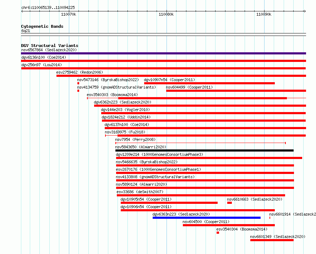Select the red dgv10907n54 variant bar
The width and height of the screenshot is (316, 254).
pos(209,83)
